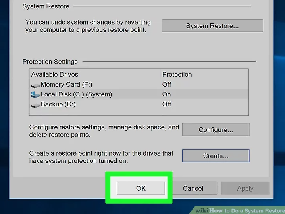This screenshot has width=285, height=214.
Task: Confirm the dialog with OK
Action: pyautogui.click(x=141, y=188)
